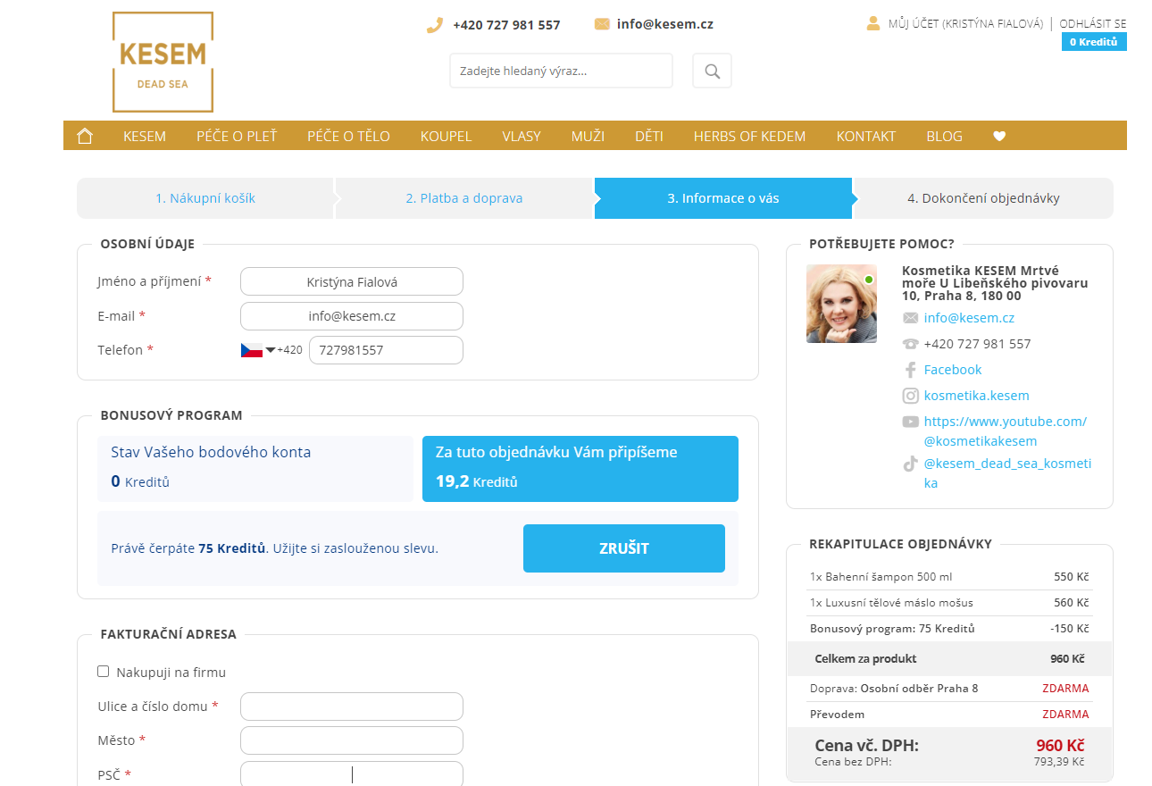The image size is (1152, 786).
Task: Click the telephone icon in help panel
Action: pyautogui.click(x=910, y=344)
